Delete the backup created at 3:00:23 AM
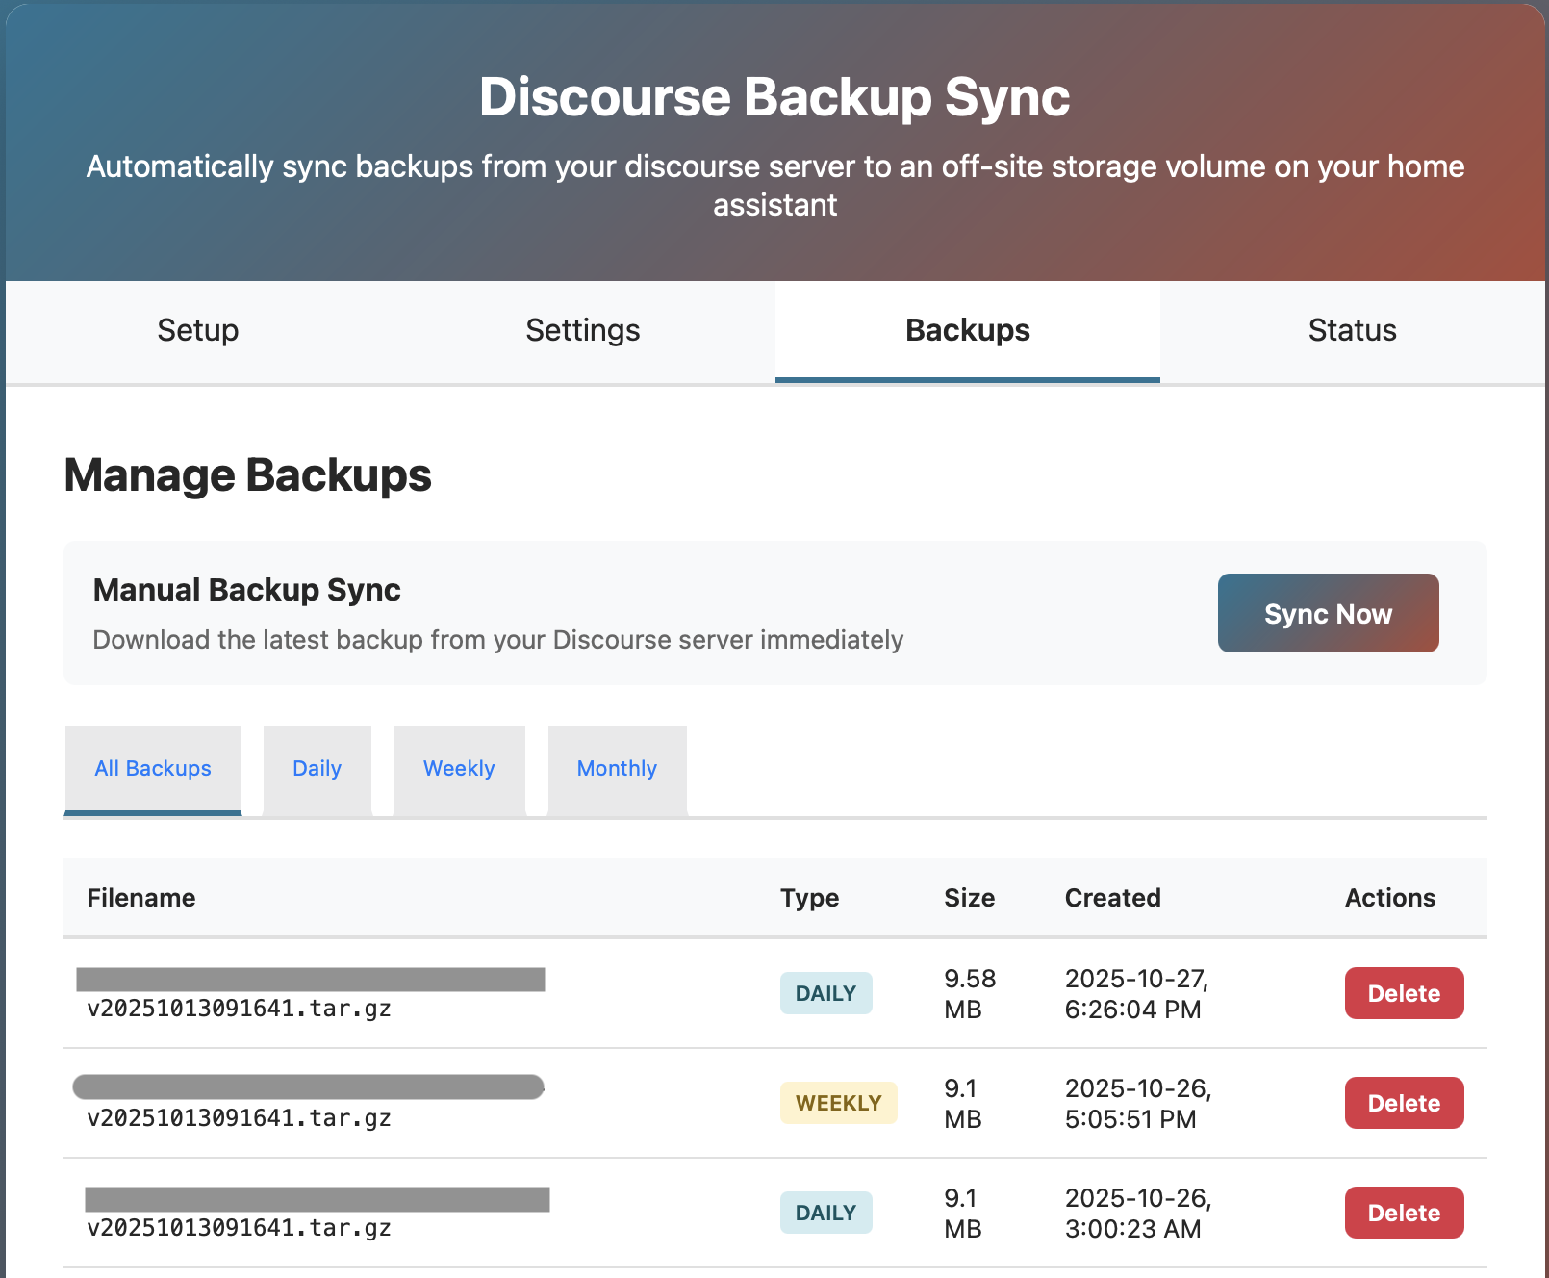The image size is (1549, 1278). point(1404,1213)
